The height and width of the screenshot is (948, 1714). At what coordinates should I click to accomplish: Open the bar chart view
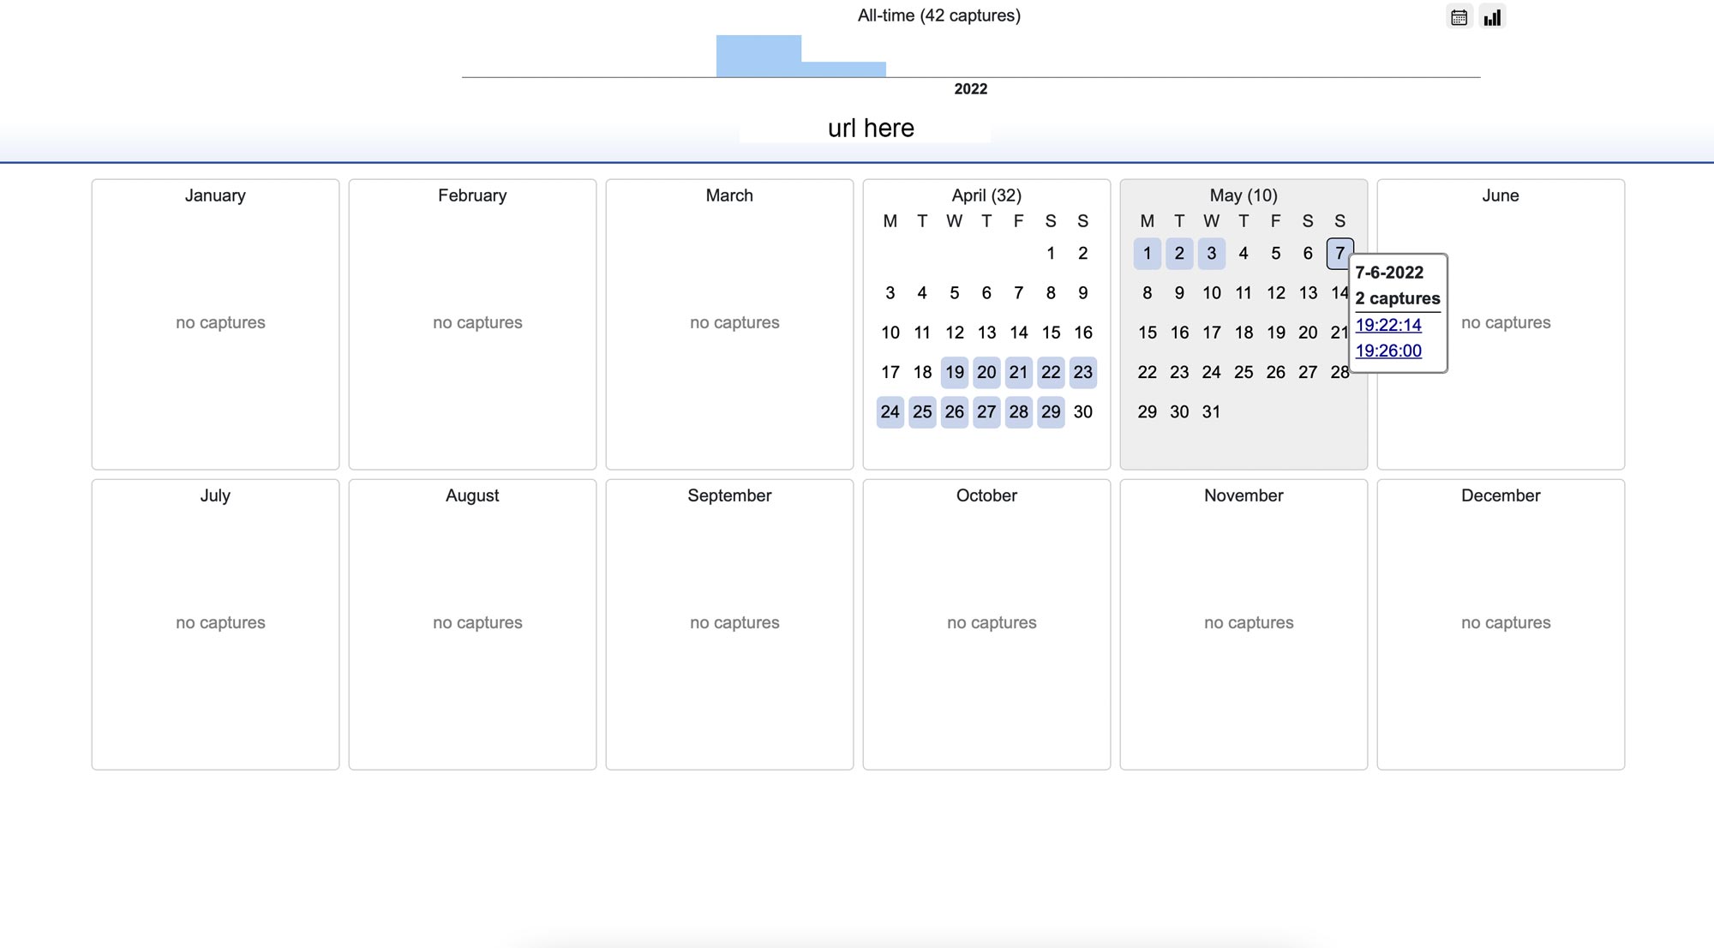[1491, 16]
